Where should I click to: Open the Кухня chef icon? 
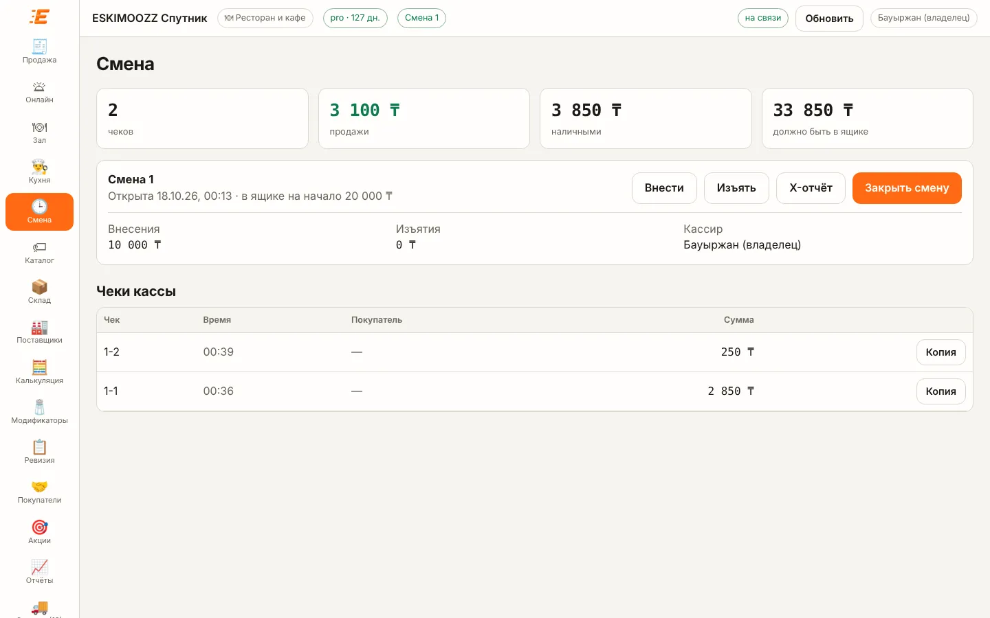coord(39,167)
